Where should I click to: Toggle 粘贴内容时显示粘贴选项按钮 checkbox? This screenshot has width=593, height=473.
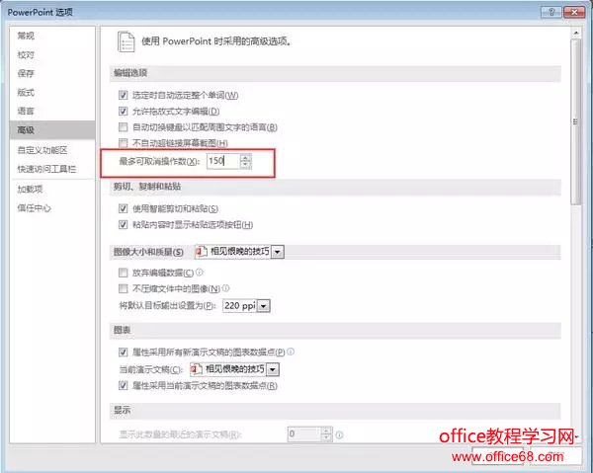123,225
